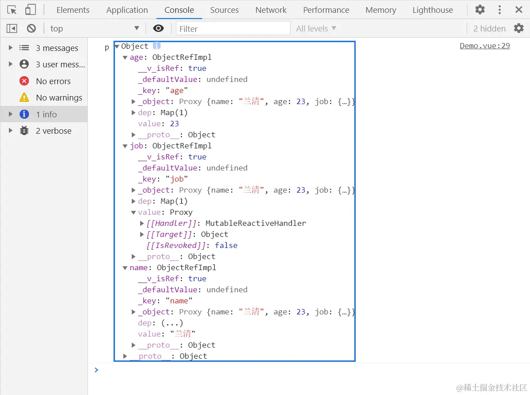The width and height of the screenshot is (530, 395).
Task: Open the Sources tab
Action: pos(224,10)
